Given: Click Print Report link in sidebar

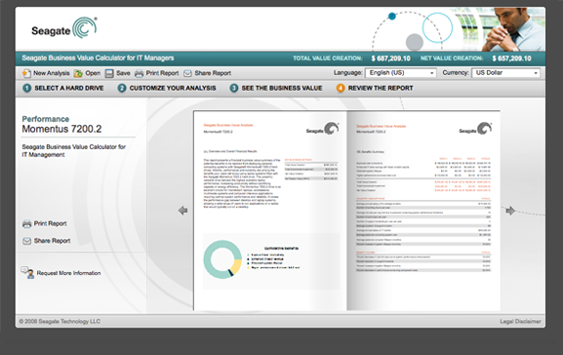Looking at the screenshot, I should tap(51, 223).
